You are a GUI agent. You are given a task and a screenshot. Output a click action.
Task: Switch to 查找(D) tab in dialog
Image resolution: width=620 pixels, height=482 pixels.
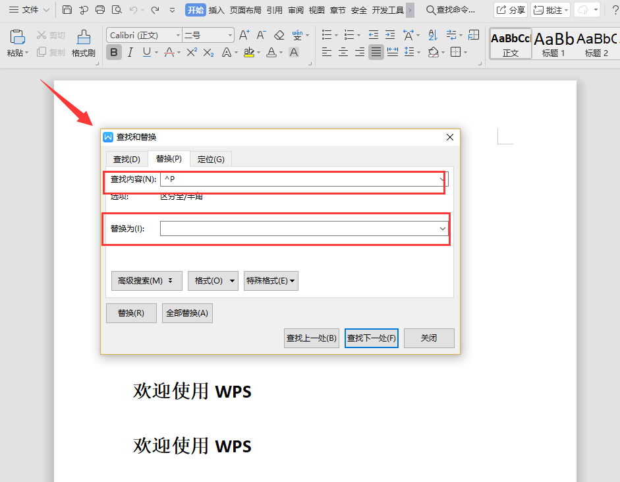tap(127, 159)
